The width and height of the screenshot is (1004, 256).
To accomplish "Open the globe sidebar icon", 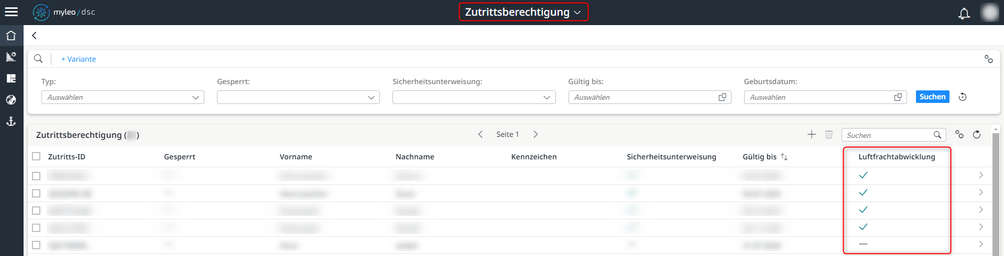I will tap(11, 100).
